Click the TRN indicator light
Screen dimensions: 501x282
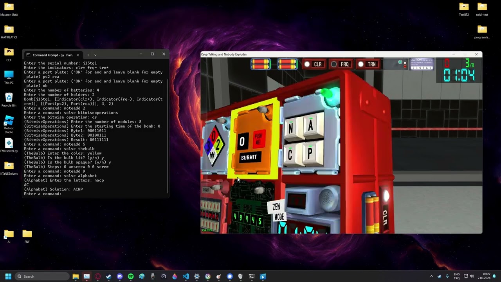click(x=367, y=64)
